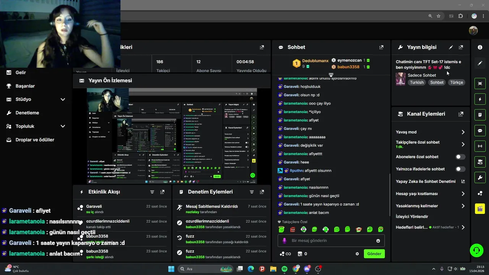Insert the monkey face emote

[x=359, y=230]
